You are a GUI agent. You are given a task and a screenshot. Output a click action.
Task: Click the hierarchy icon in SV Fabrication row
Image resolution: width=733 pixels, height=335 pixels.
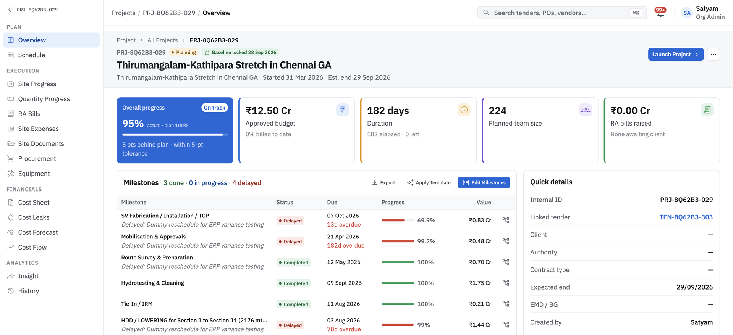pos(506,220)
